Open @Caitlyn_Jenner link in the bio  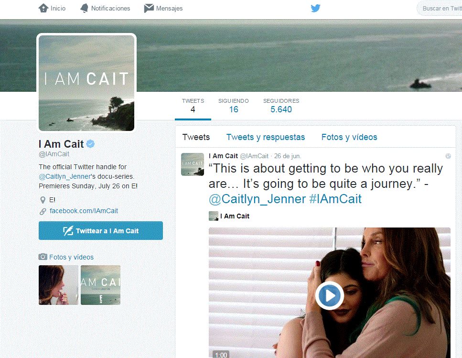tap(64, 176)
